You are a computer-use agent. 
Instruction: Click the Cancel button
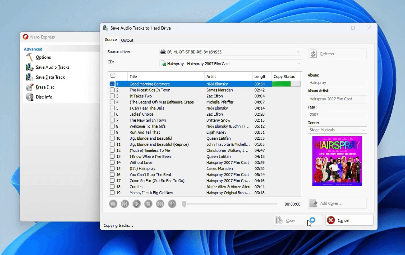(349, 220)
